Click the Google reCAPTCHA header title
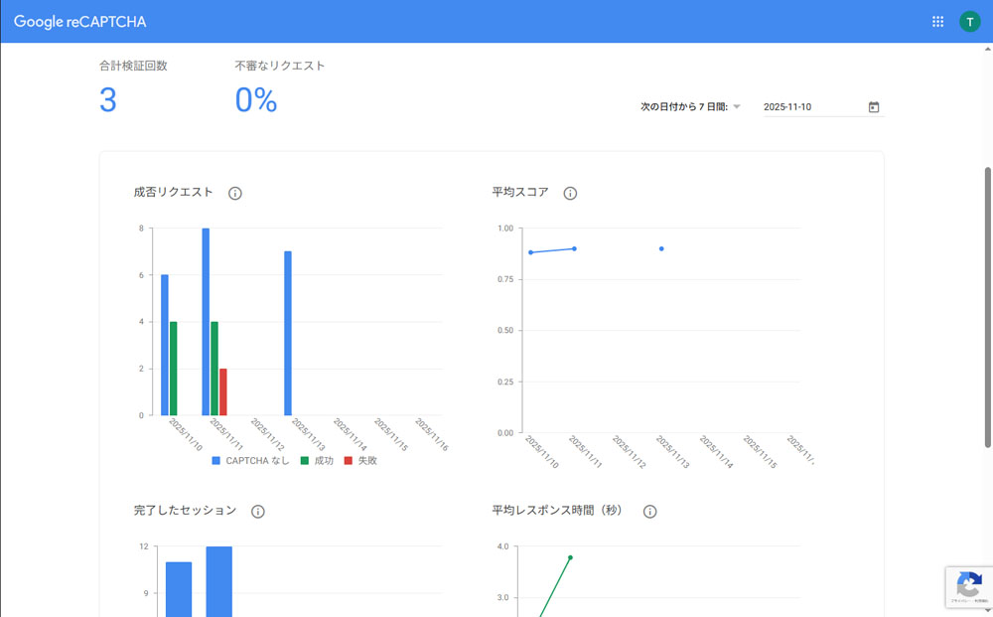Image resolution: width=993 pixels, height=617 pixels. 80,22
